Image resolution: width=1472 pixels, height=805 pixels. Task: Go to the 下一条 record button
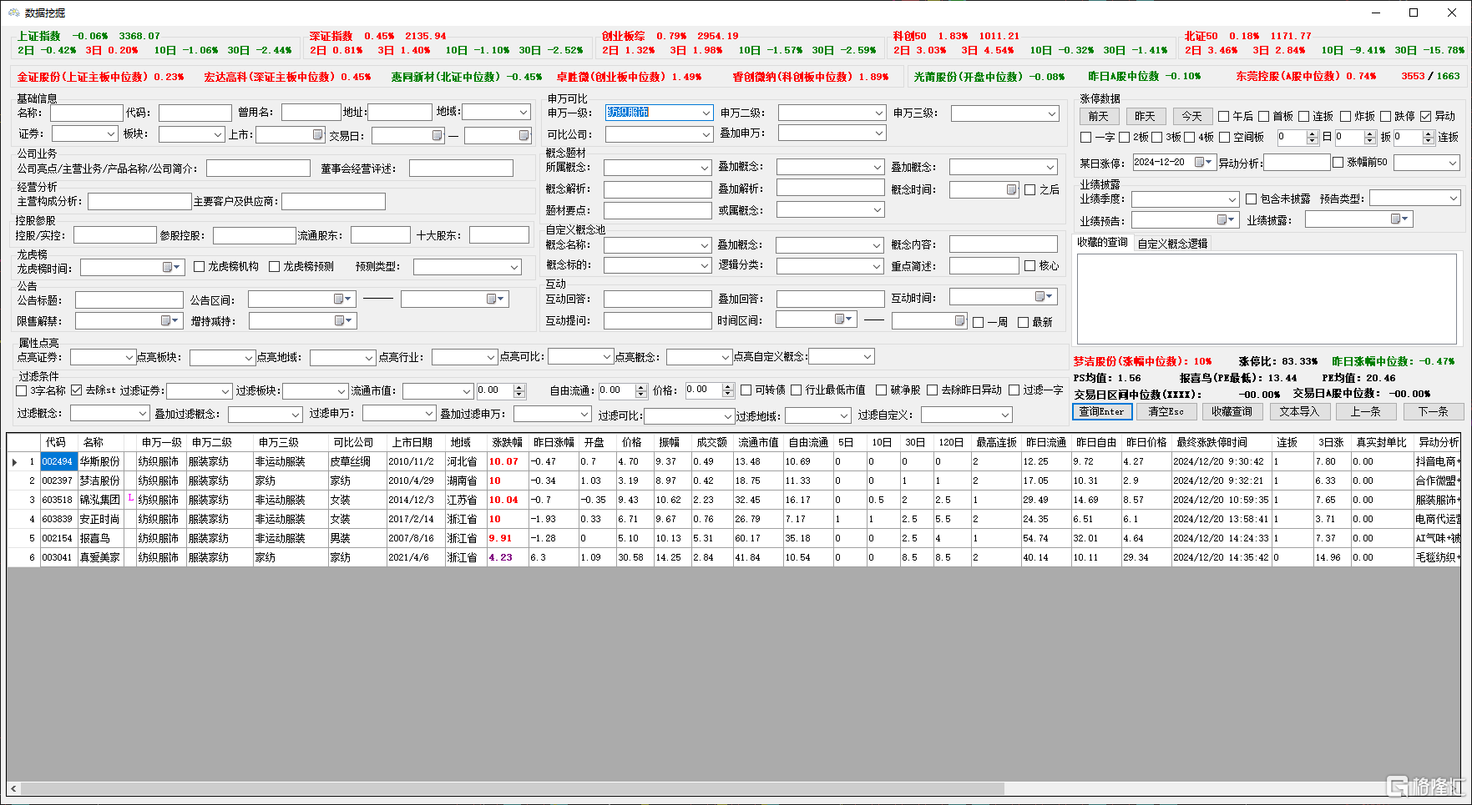pos(1433,411)
